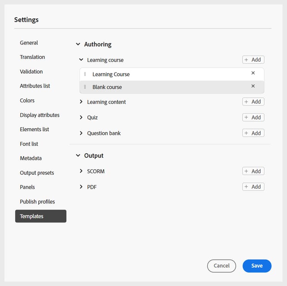Collapse the Authoring section
Viewport: 287px width, 286px height.
tap(78, 44)
